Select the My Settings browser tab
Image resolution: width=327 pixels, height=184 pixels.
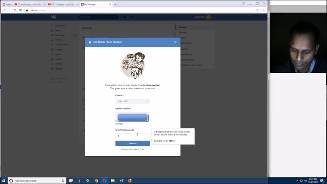(96, 4)
